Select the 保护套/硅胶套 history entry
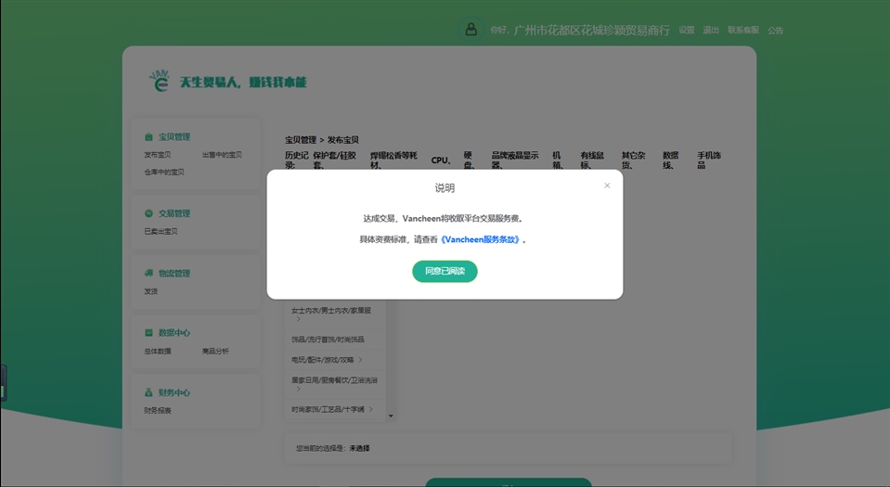 pos(334,160)
